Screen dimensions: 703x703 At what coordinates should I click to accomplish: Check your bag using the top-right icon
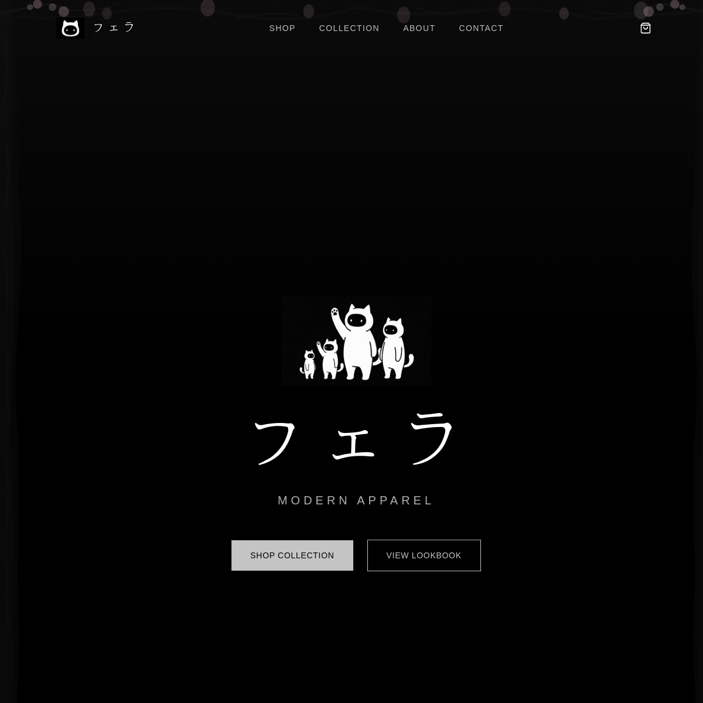(645, 28)
